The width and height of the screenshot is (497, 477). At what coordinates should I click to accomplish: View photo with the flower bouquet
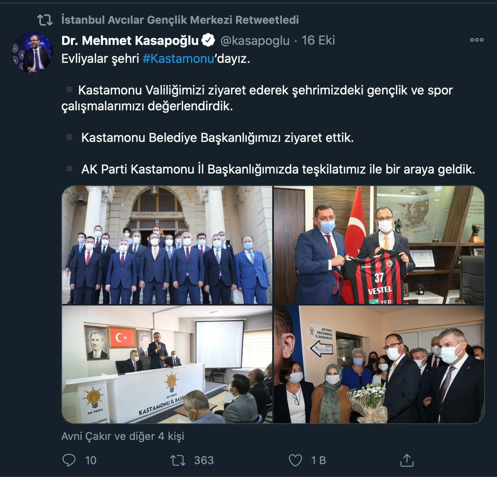[x=379, y=365]
